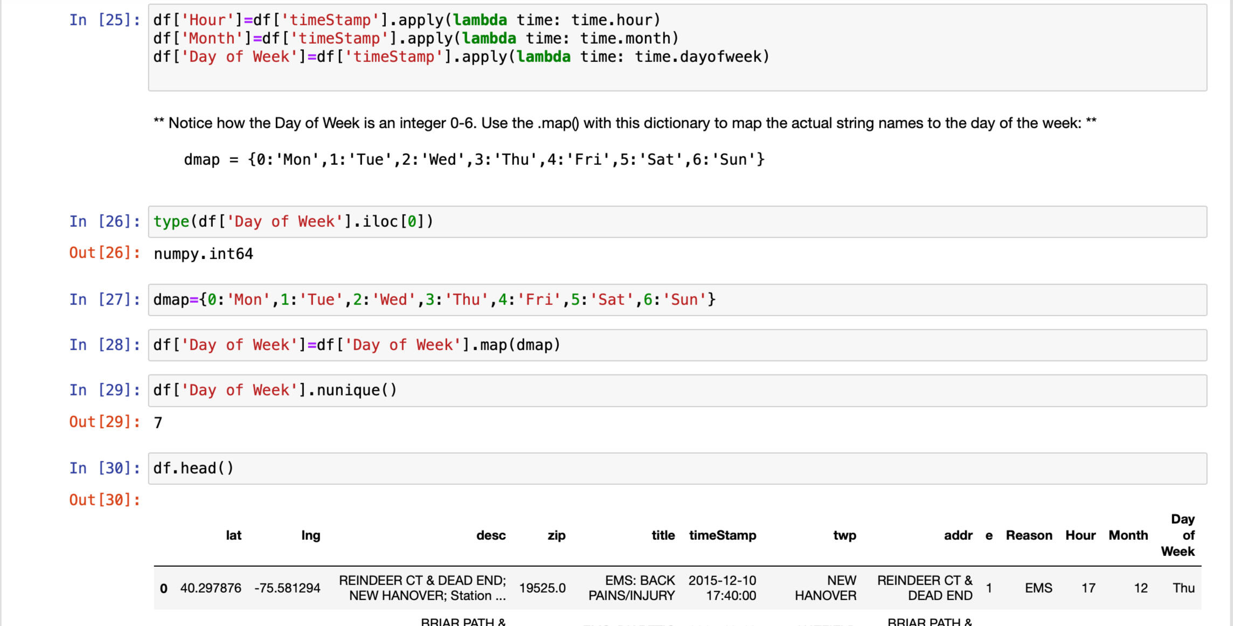Click the In [25] prompt label
This screenshot has height=626, width=1233.
tap(105, 20)
